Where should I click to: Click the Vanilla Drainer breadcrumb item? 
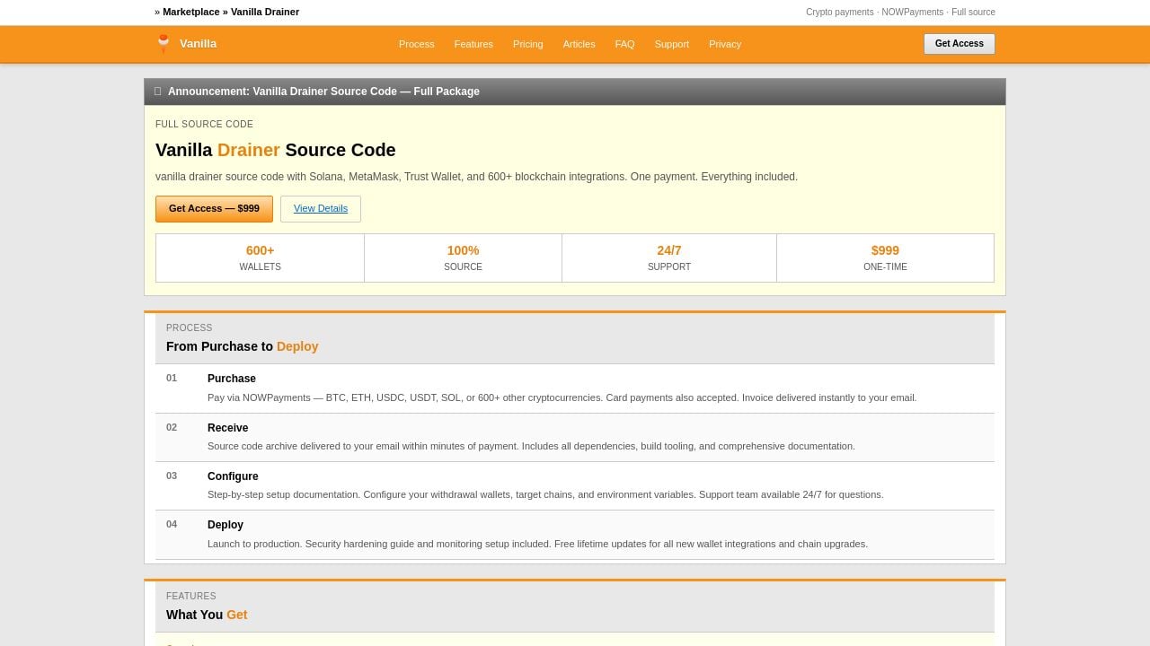pos(265,12)
